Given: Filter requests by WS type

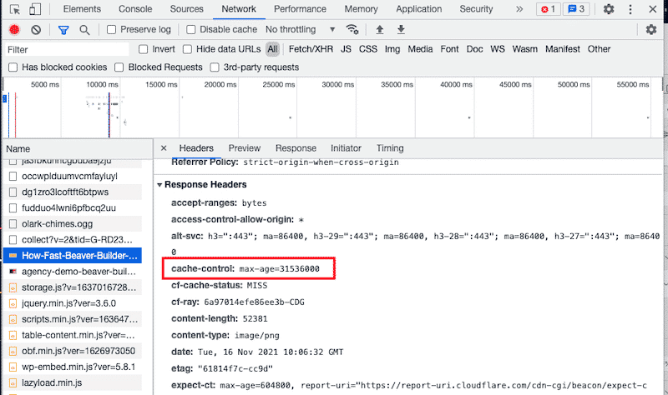Looking at the screenshot, I should (x=497, y=49).
